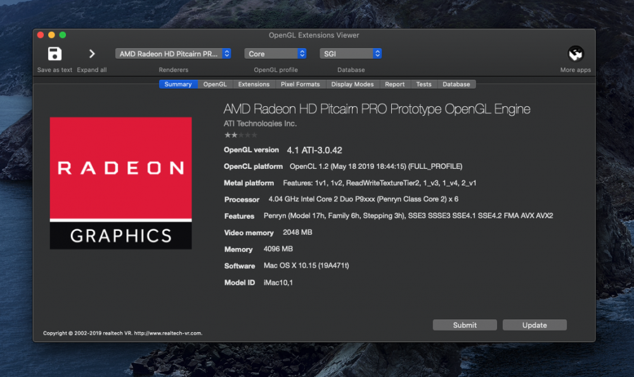Switch to the Extensions tab

coord(254,84)
